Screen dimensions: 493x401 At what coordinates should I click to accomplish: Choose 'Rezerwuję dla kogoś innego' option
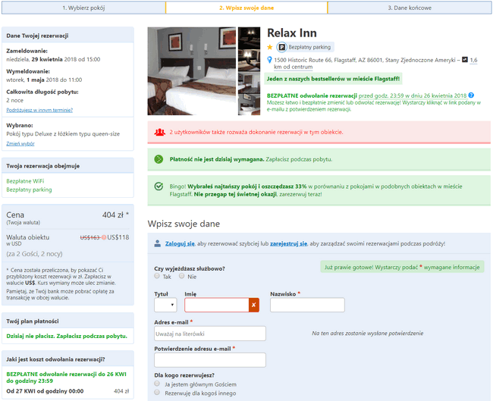157,392
